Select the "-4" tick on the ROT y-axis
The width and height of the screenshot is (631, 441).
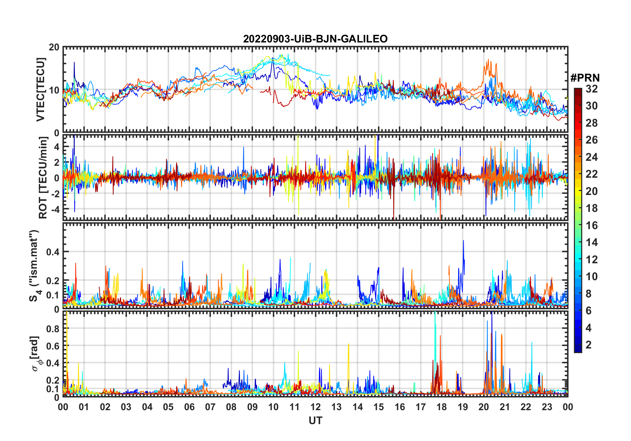55,210
